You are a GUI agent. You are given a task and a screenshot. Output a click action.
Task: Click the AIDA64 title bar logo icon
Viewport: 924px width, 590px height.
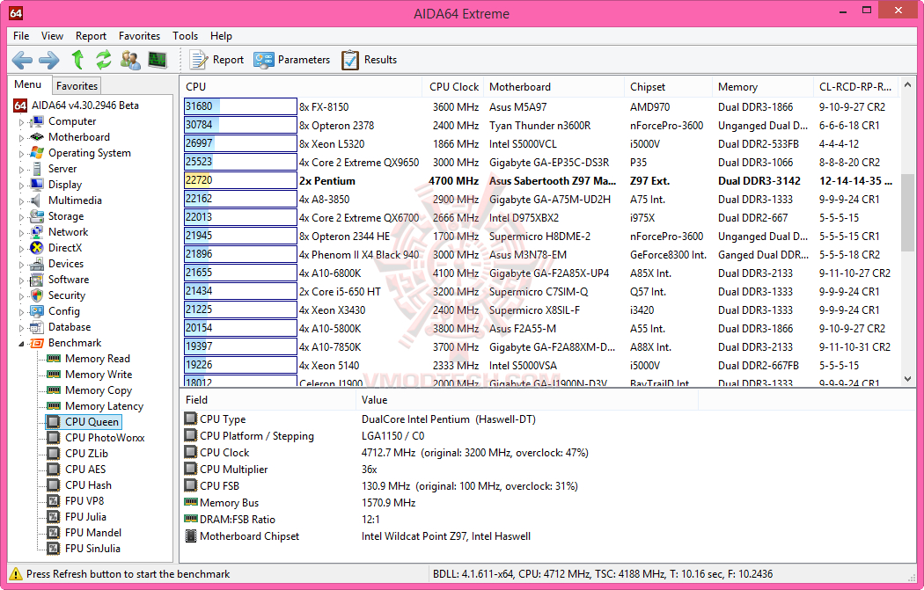tap(16, 13)
